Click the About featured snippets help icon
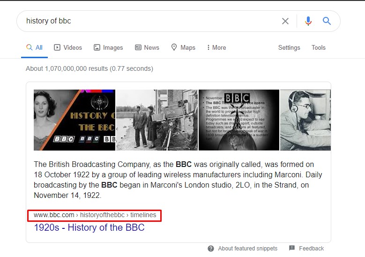Screen dimensions: 365x257 coord(211,249)
